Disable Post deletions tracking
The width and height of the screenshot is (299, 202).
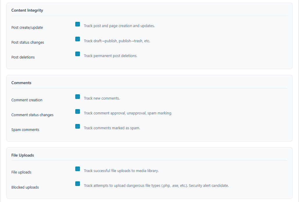coord(78,54)
